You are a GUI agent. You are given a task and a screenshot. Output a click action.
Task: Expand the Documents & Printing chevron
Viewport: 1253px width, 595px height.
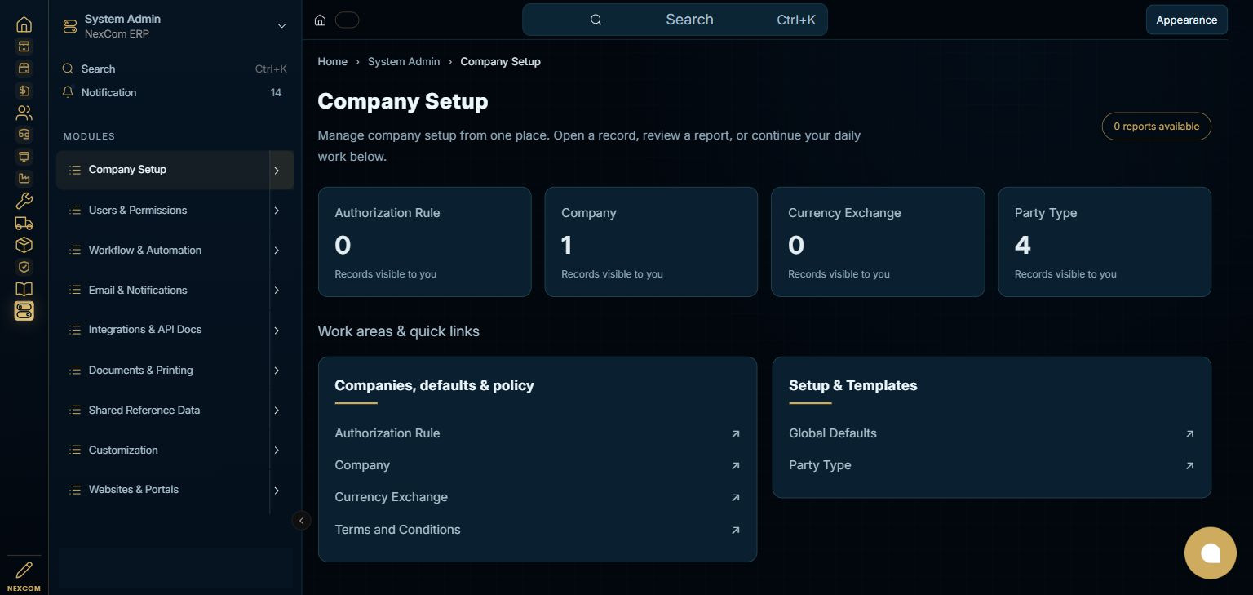277,371
